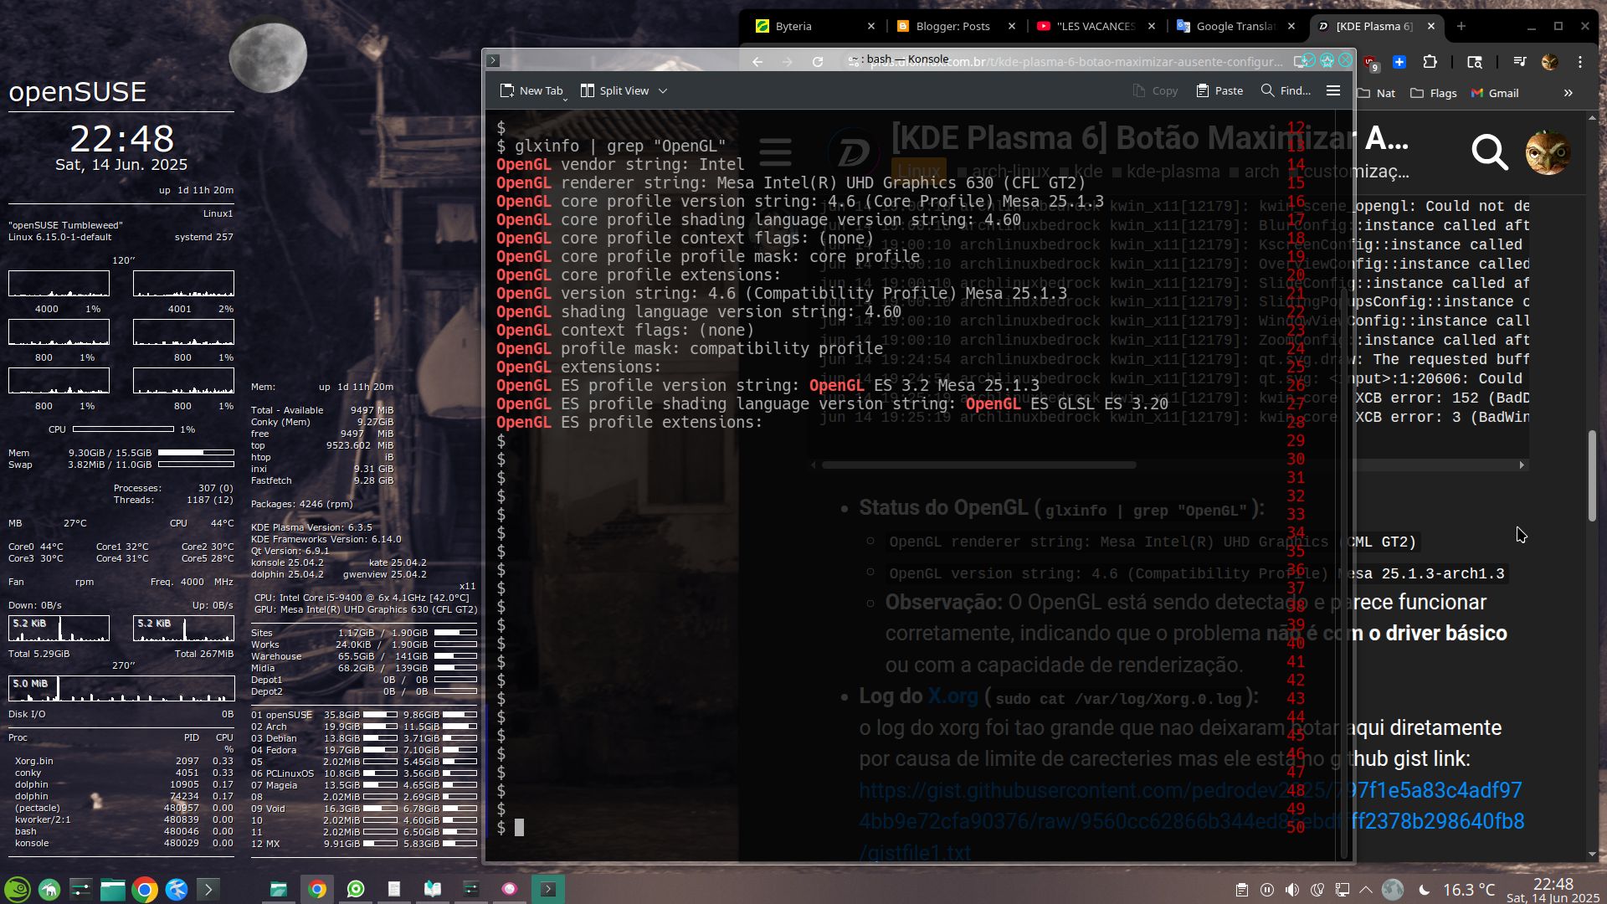1607x904 pixels.
Task: Expand hidden system tray icons arrow
Action: coord(1366,890)
